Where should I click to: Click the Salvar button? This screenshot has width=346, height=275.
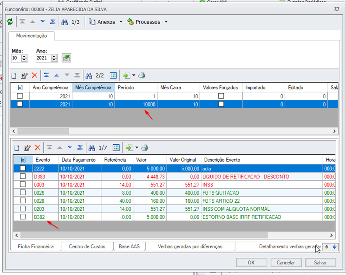[x=320, y=263]
